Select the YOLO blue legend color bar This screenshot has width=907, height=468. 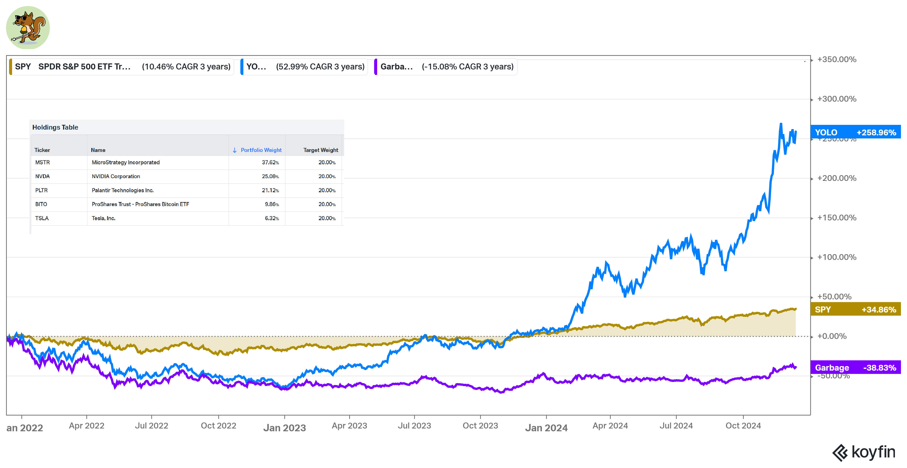[242, 67]
